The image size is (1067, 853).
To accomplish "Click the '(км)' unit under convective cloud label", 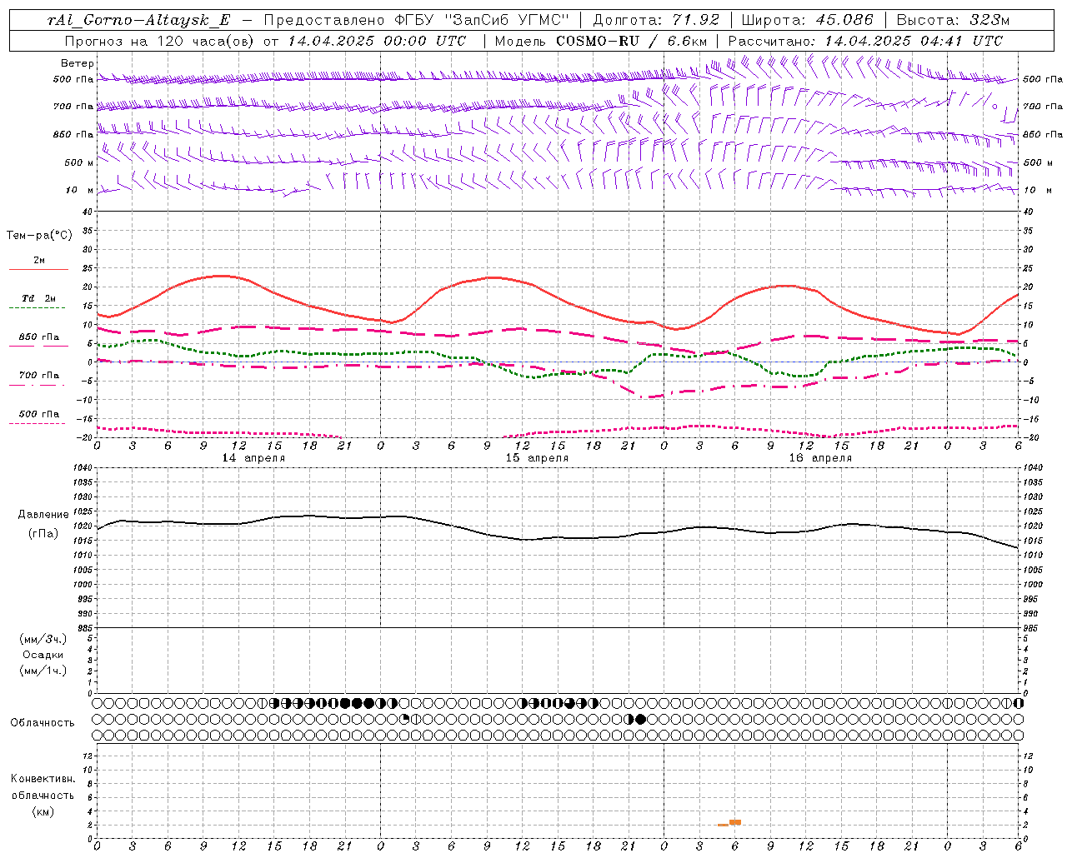I will point(43,811).
